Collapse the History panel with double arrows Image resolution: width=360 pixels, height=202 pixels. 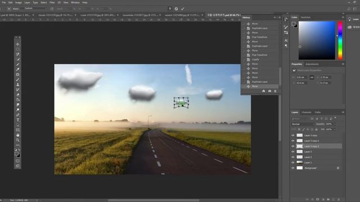click(x=274, y=17)
